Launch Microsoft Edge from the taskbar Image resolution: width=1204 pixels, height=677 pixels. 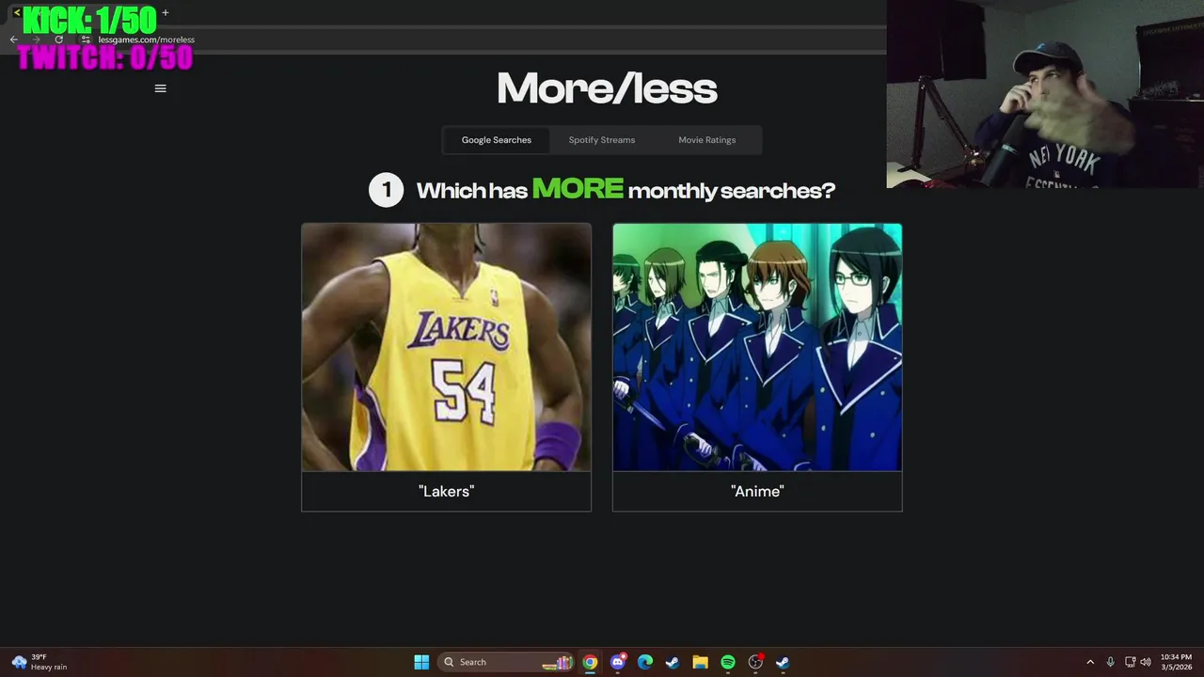pyautogui.click(x=644, y=662)
